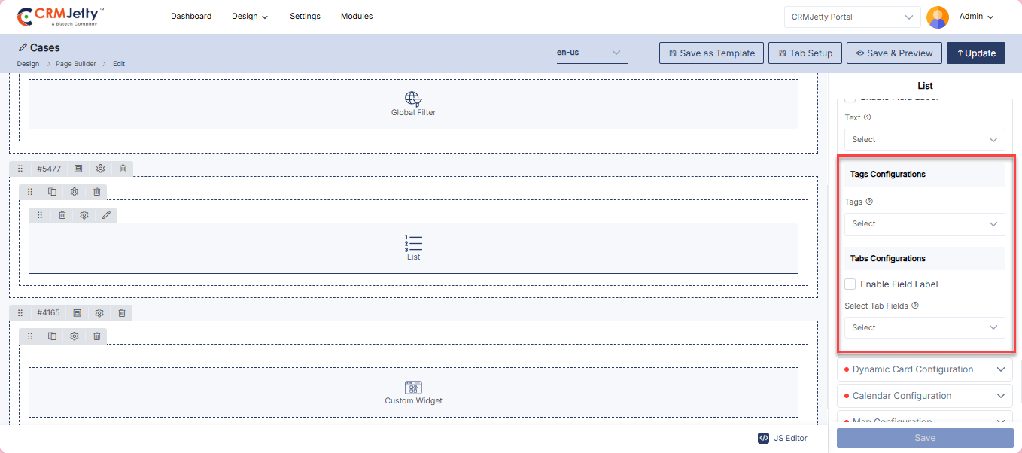Open settings gear for section #5477

click(x=100, y=169)
